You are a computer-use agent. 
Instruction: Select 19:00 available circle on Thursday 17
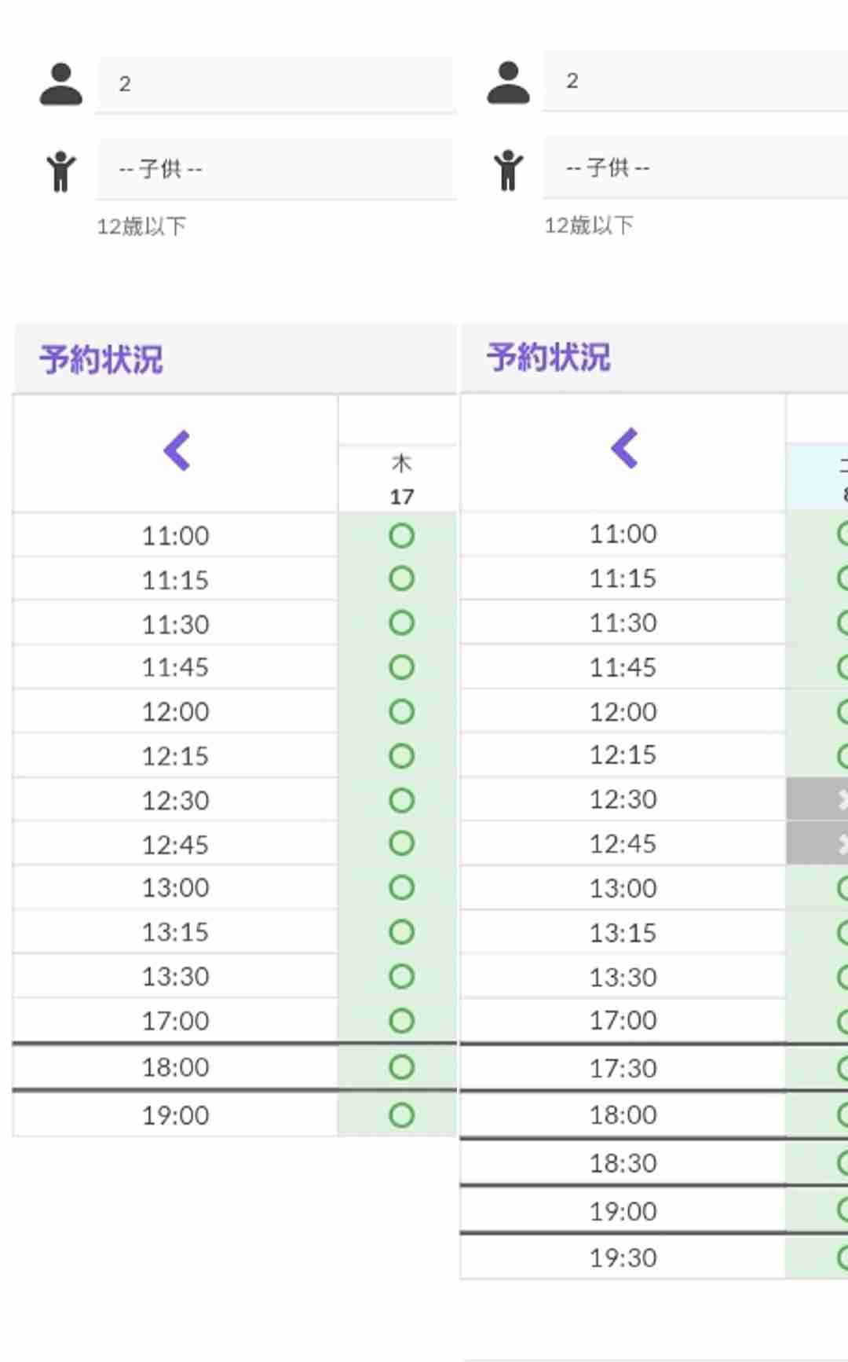click(401, 1114)
